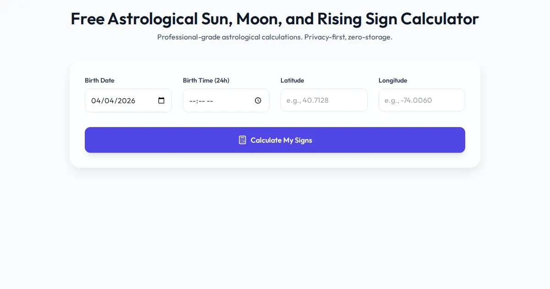Click the Birth Date field's empty area
Viewport: 550px width, 289px height.
(147, 100)
